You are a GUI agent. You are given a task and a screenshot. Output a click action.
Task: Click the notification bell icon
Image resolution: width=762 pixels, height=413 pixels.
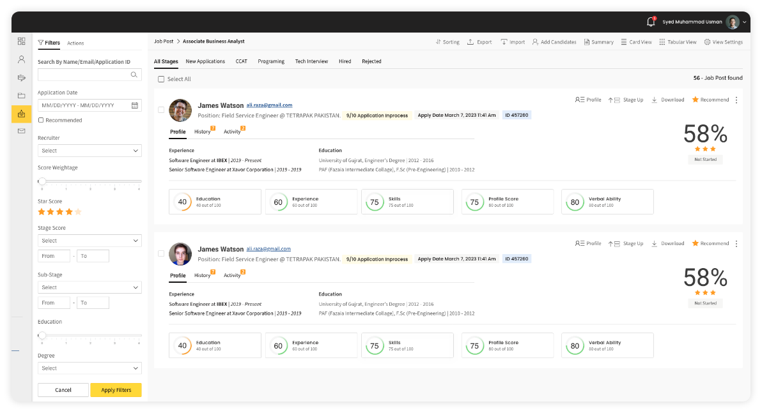651,22
